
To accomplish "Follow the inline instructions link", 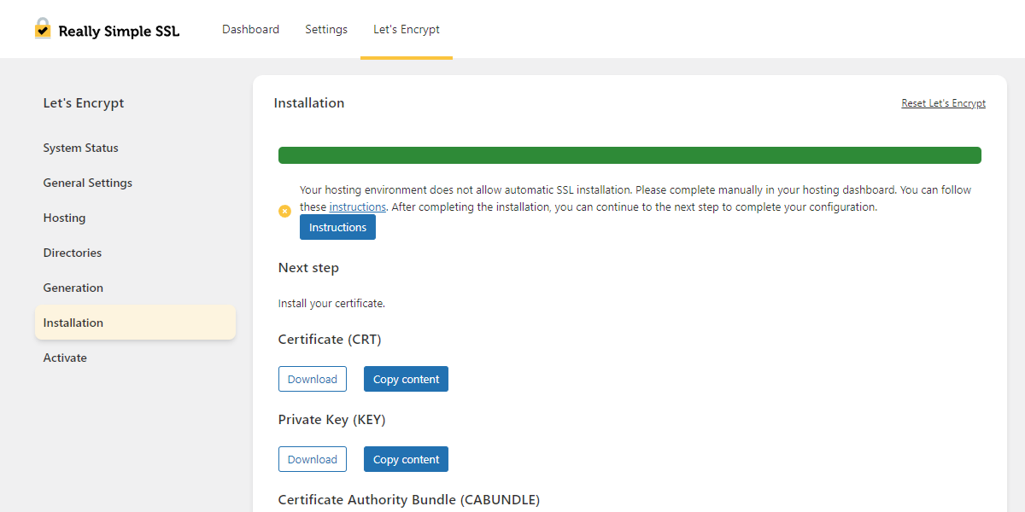I will click(358, 207).
